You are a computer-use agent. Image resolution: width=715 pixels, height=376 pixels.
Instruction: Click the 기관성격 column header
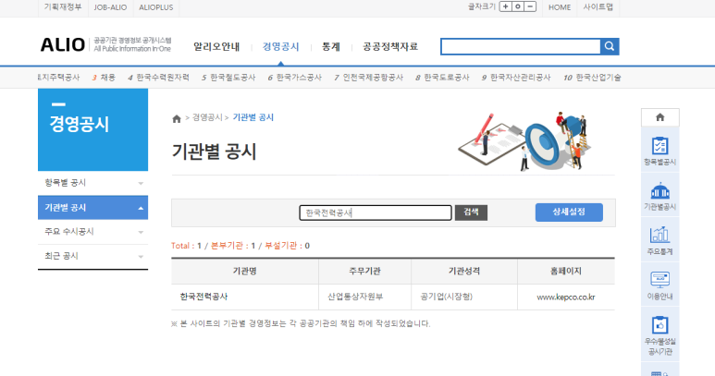tap(464, 272)
